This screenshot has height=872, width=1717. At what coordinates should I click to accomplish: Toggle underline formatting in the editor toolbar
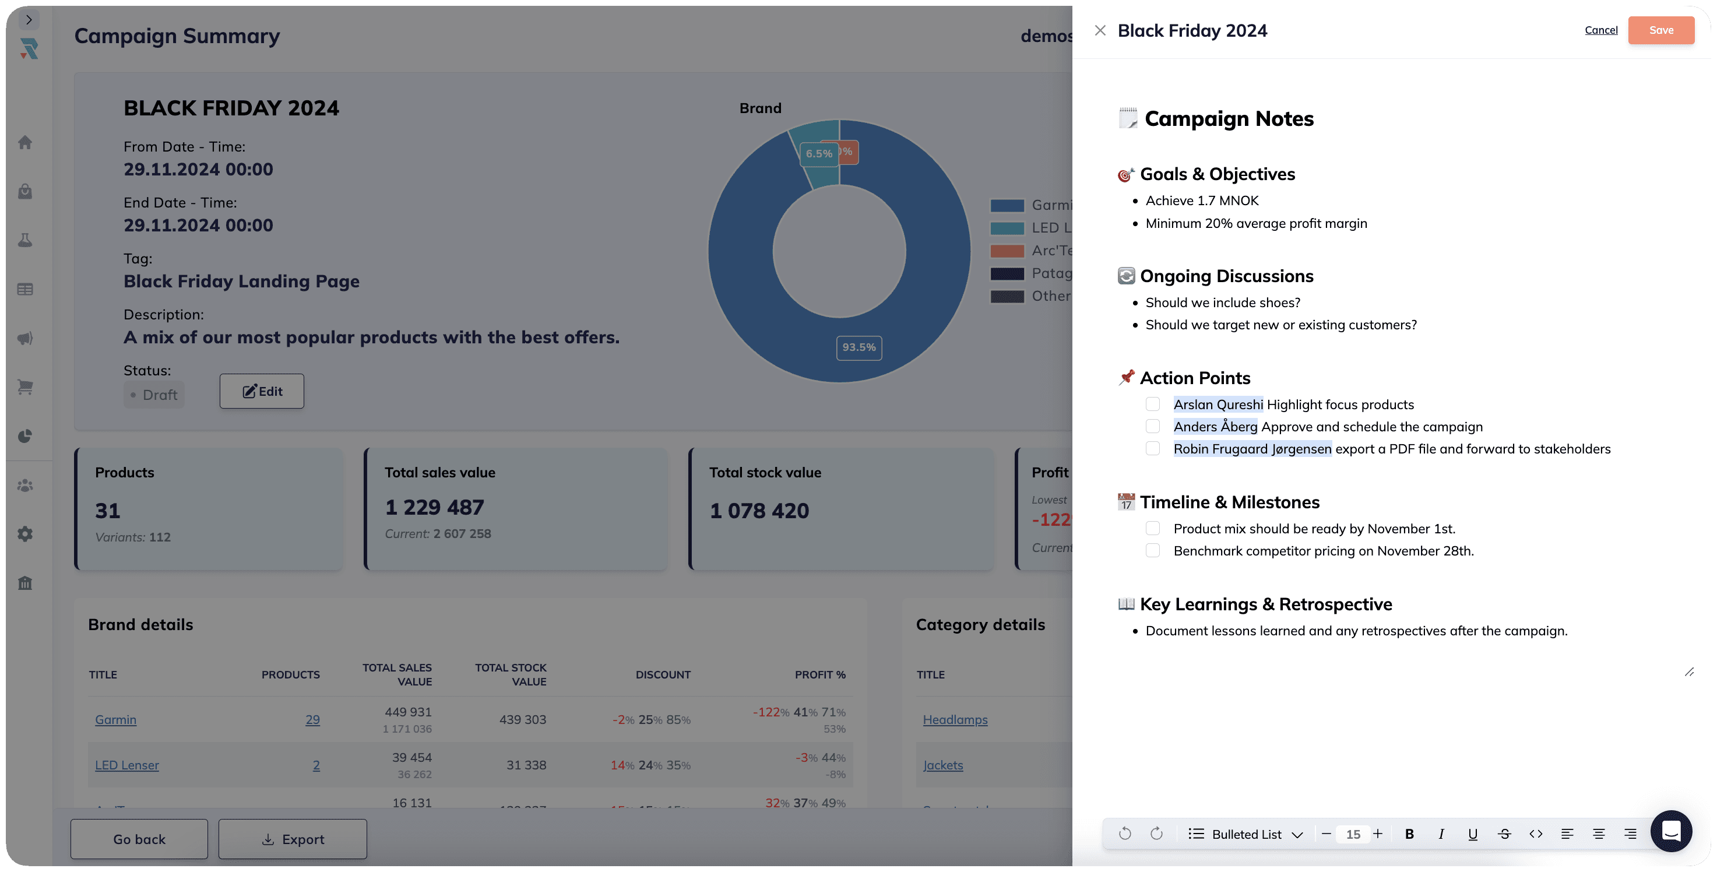[x=1472, y=834]
